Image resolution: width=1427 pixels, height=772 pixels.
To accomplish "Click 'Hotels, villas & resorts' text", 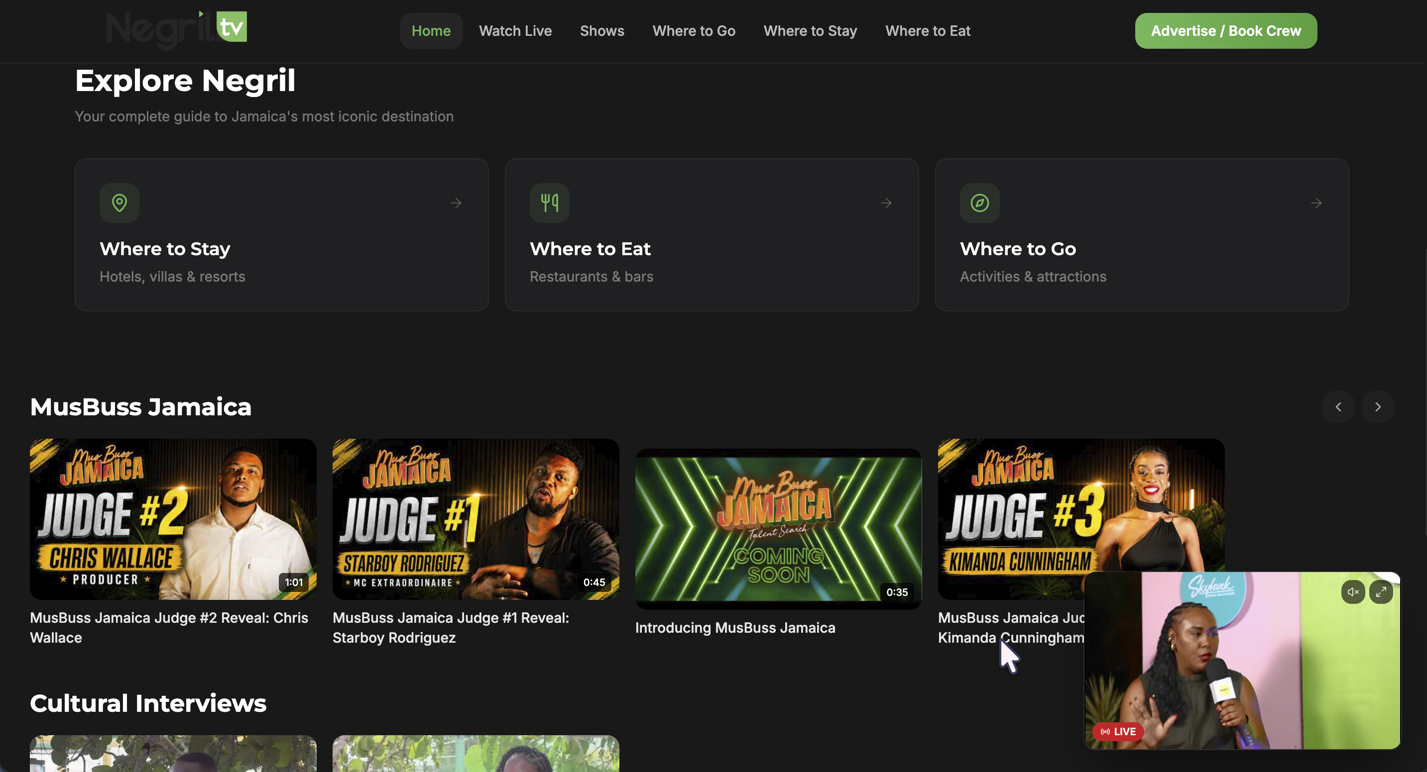I will click(172, 277).
